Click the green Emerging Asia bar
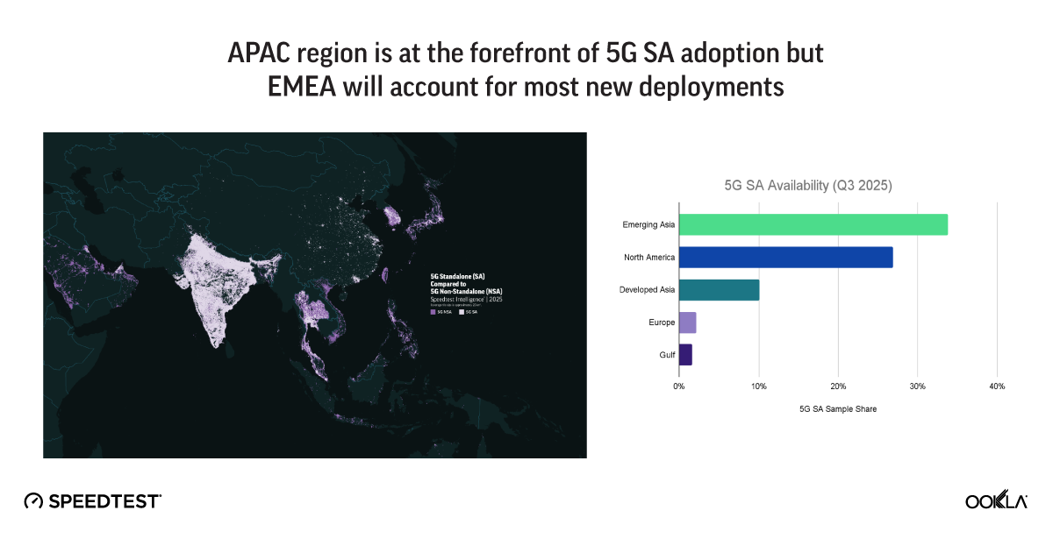This screenshot has height=539, width=1053. pos(813,224)
